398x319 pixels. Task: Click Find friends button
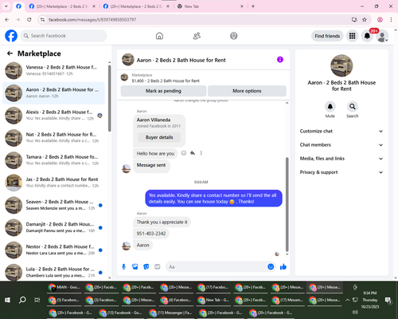tap(327, 36)
